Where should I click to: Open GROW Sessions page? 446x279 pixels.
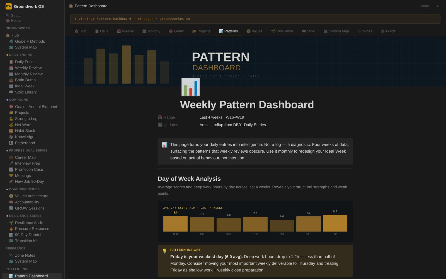point(32,208)
